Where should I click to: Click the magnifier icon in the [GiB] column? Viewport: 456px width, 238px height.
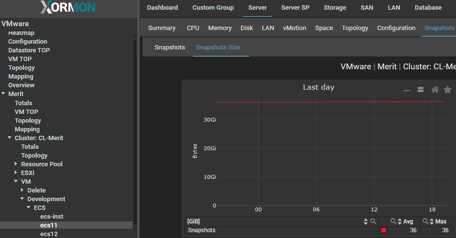(373, 222)
